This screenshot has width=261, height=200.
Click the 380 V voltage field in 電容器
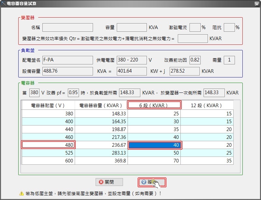34,92
